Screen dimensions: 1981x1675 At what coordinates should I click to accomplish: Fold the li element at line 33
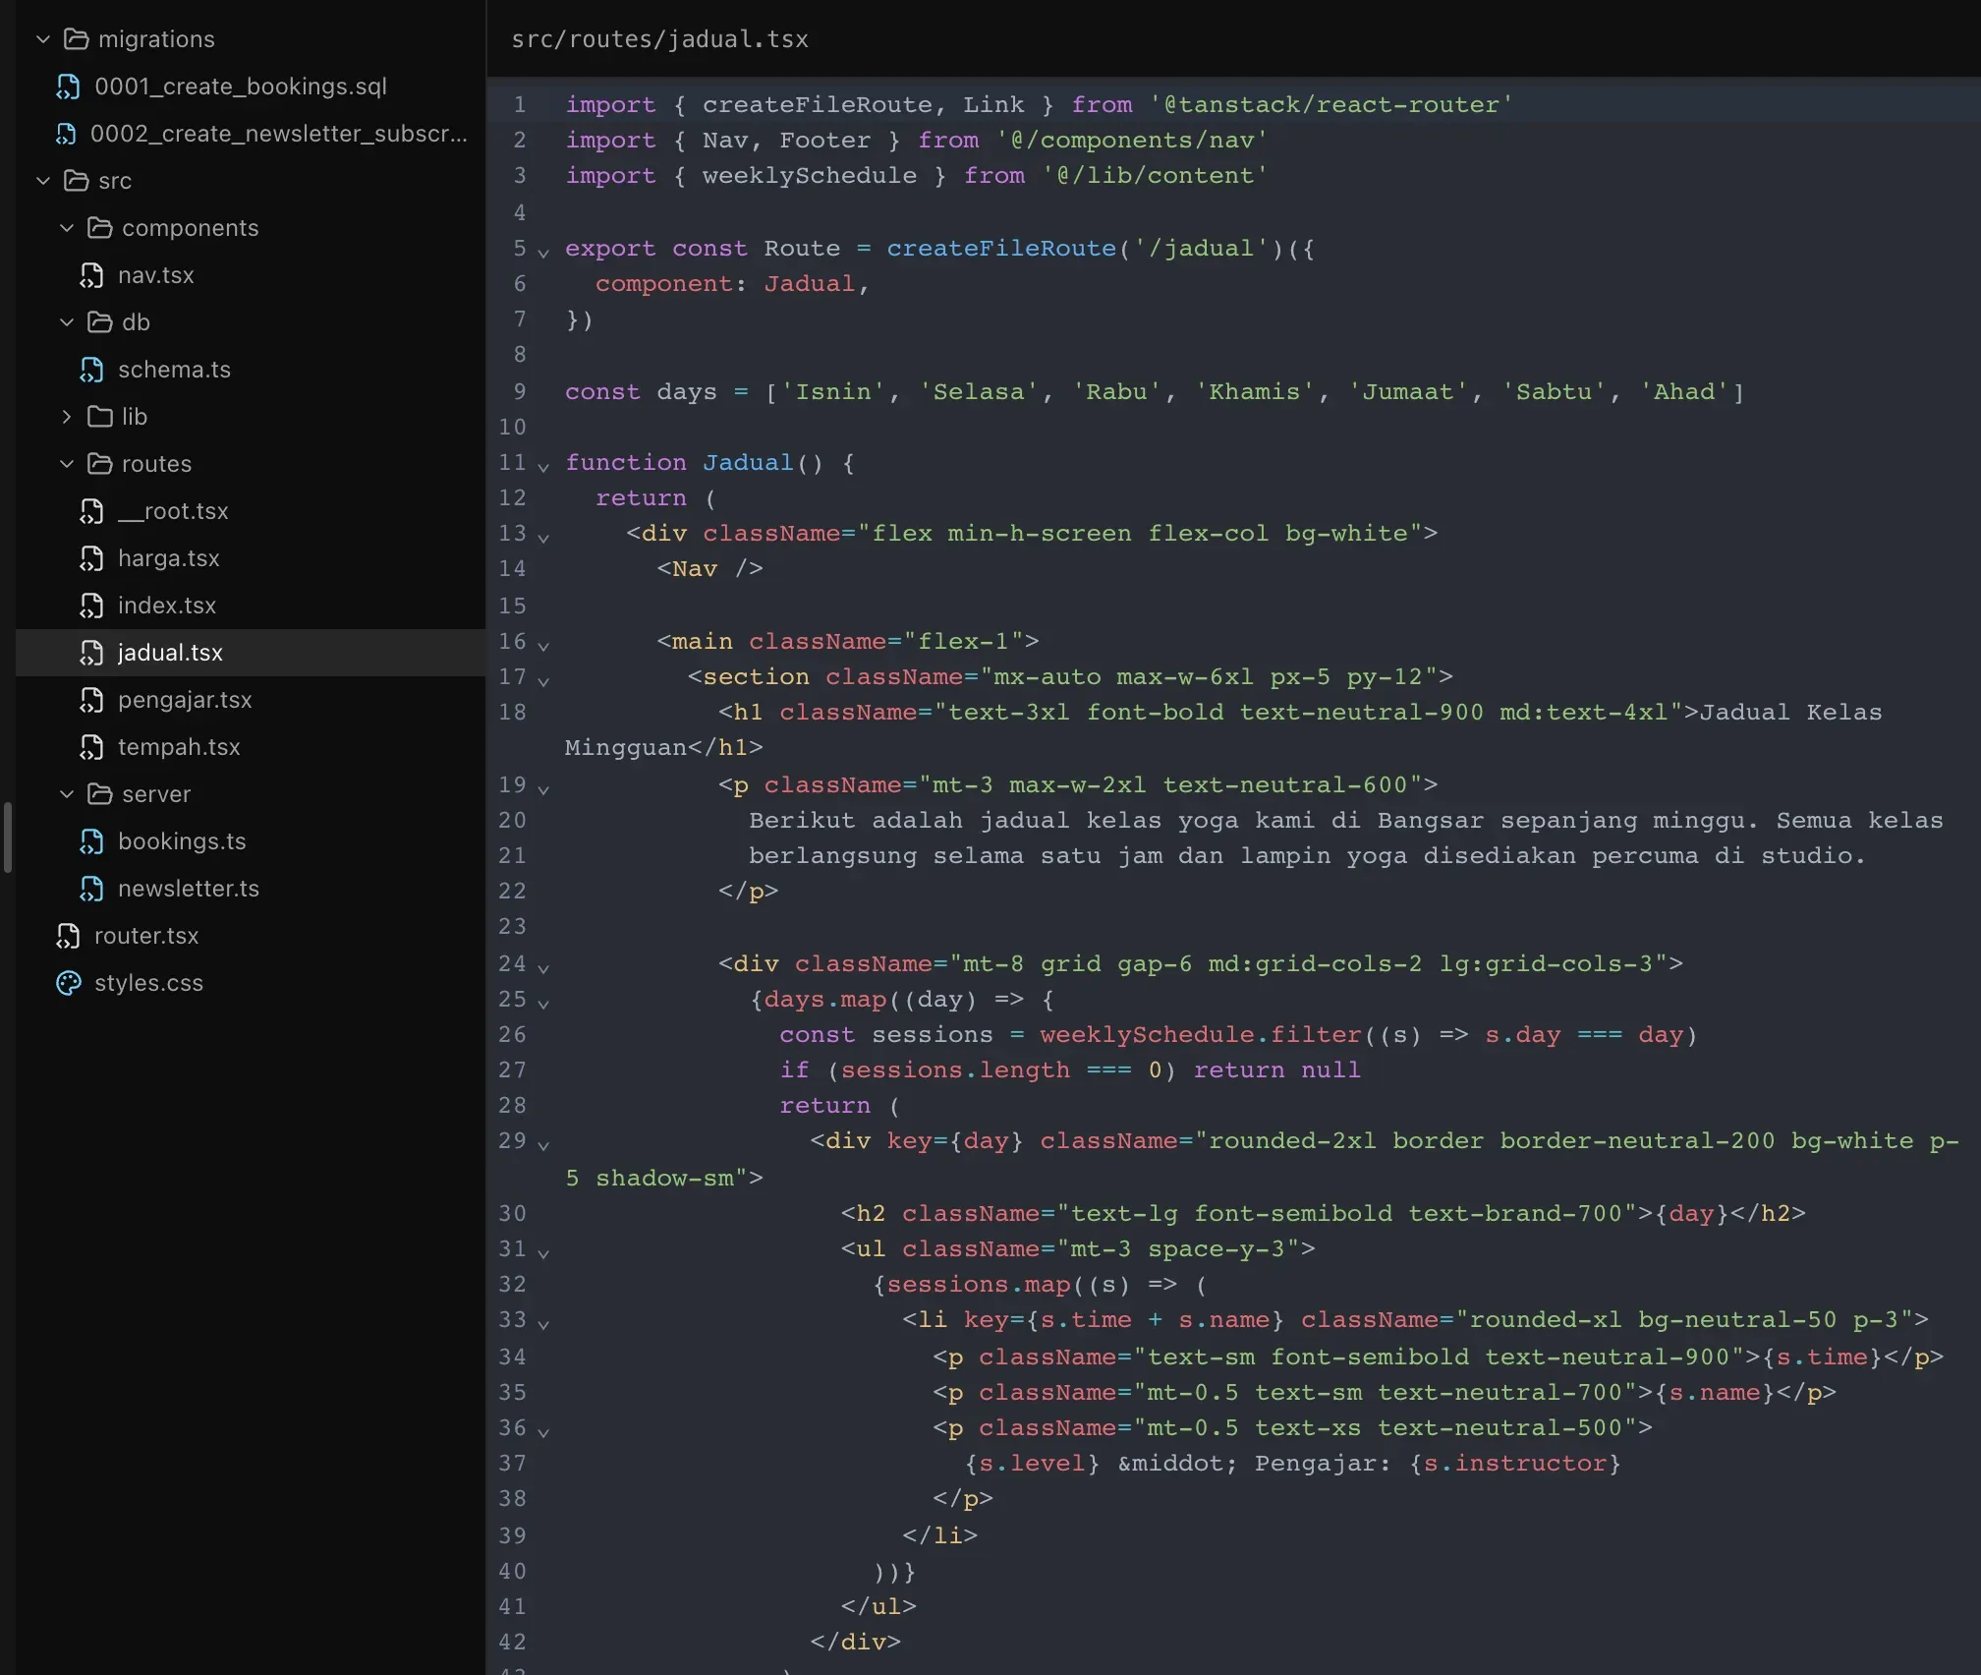tap(543, 1323)
